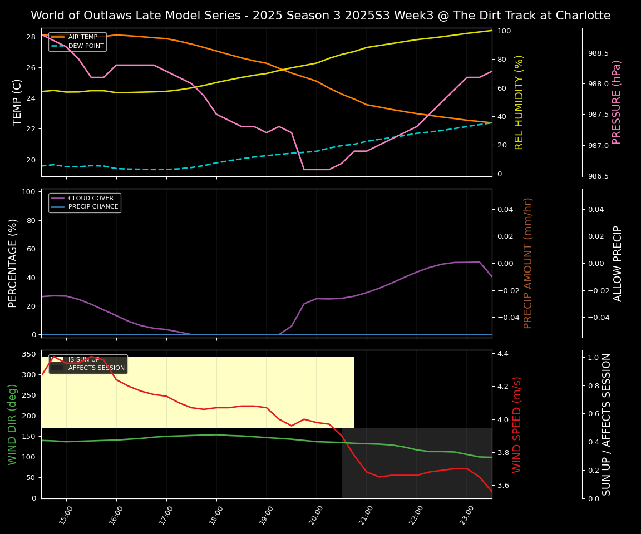This screenshot has width=641, height=534.
Task: Click the IS SUN UP legend label
Action: tap(84, 359)
